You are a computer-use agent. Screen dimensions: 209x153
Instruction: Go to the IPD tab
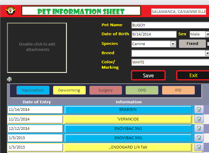click(178, 90)
